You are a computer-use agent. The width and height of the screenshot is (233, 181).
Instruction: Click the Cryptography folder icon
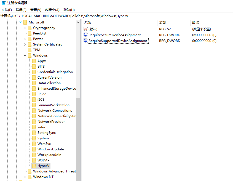(x=30, y=28)
